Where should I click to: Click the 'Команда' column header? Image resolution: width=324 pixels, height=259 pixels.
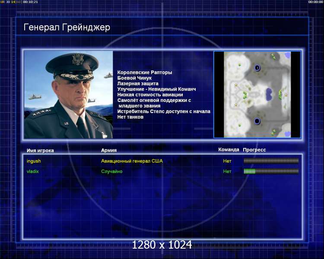229,149
